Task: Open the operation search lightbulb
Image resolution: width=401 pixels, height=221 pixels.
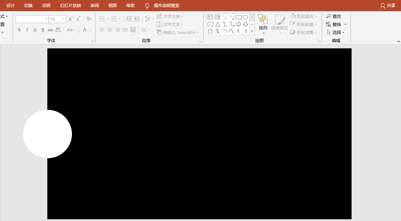Action: [x=147, y=6]
